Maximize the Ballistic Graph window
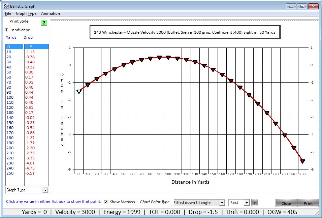The image size is (322, 218). tap(302, 6)
